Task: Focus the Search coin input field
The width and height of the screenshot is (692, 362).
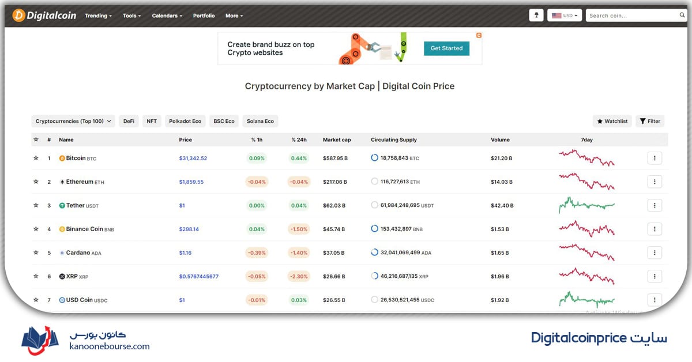Action: [632, 16]
